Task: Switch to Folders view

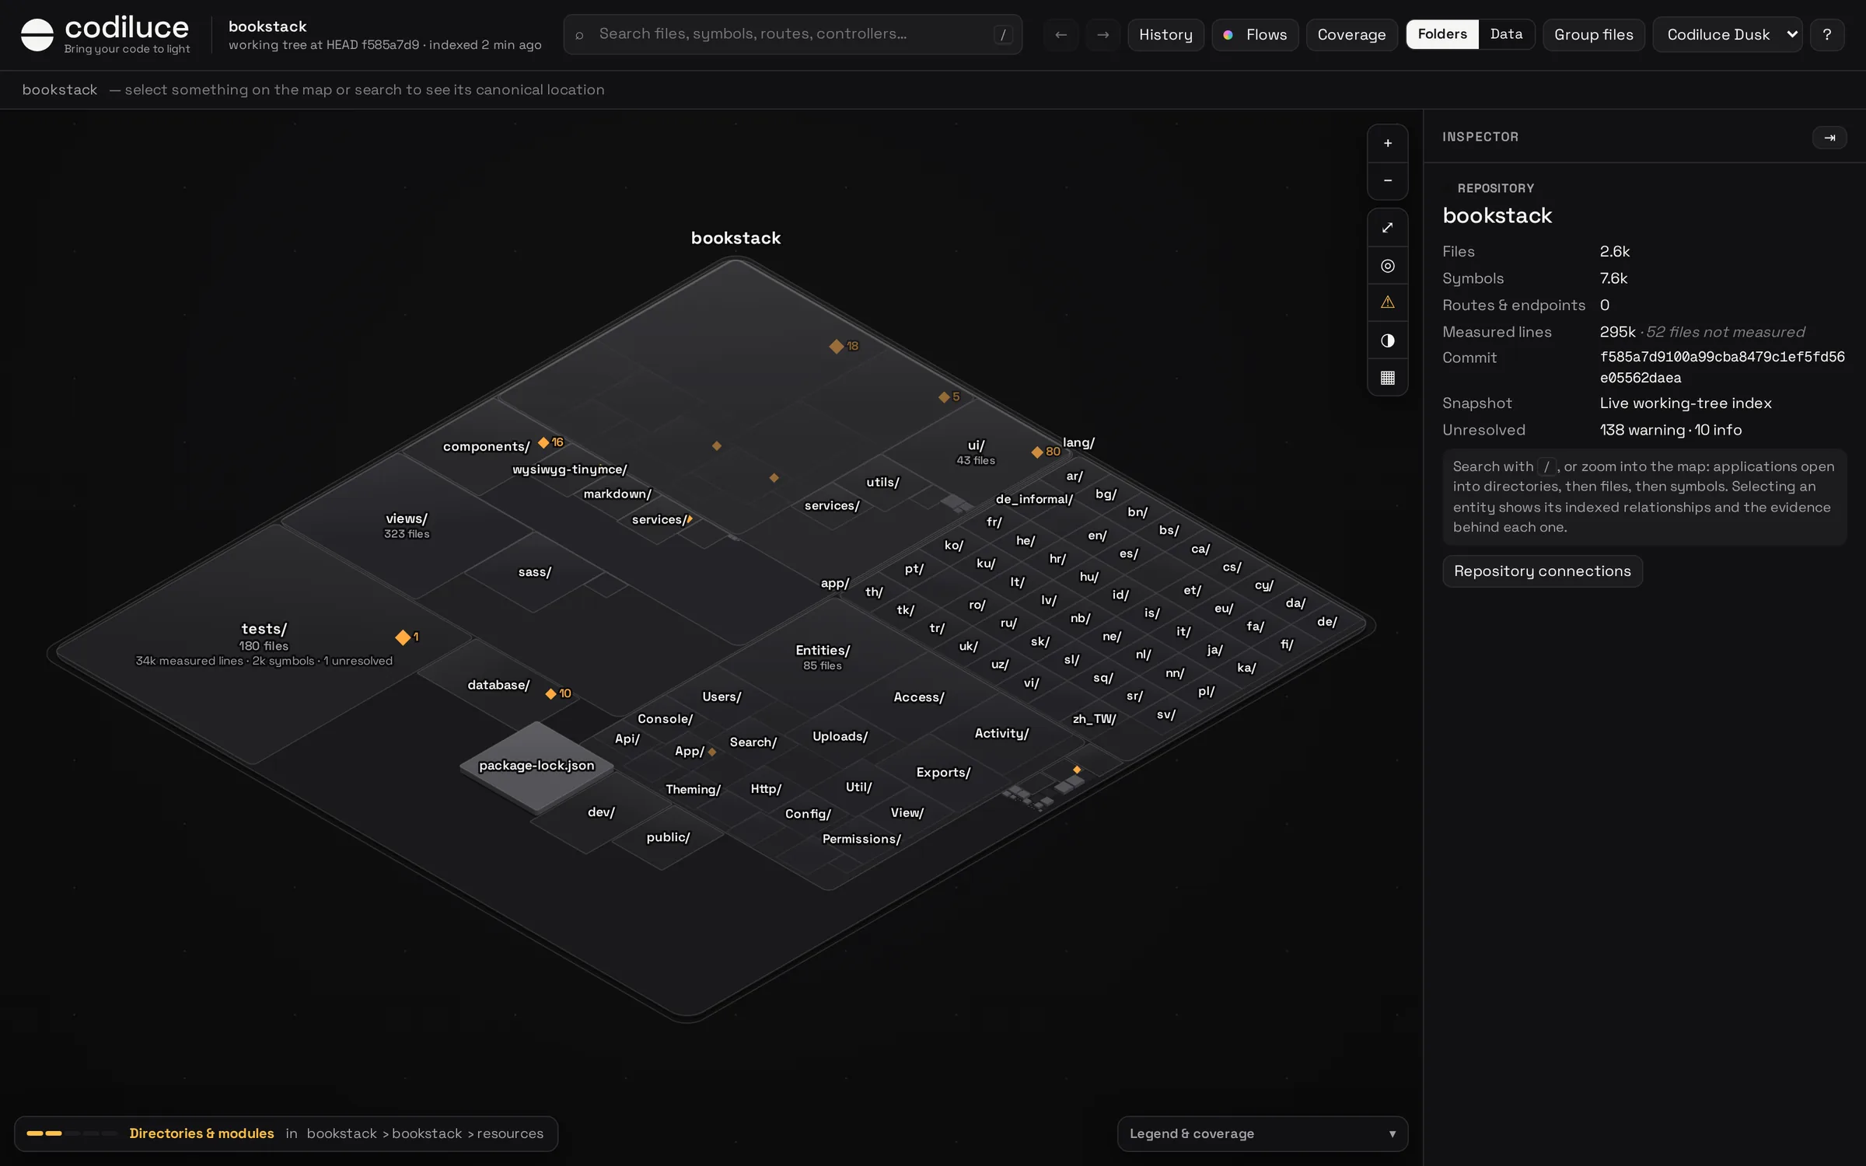Action: (1441, 34)
